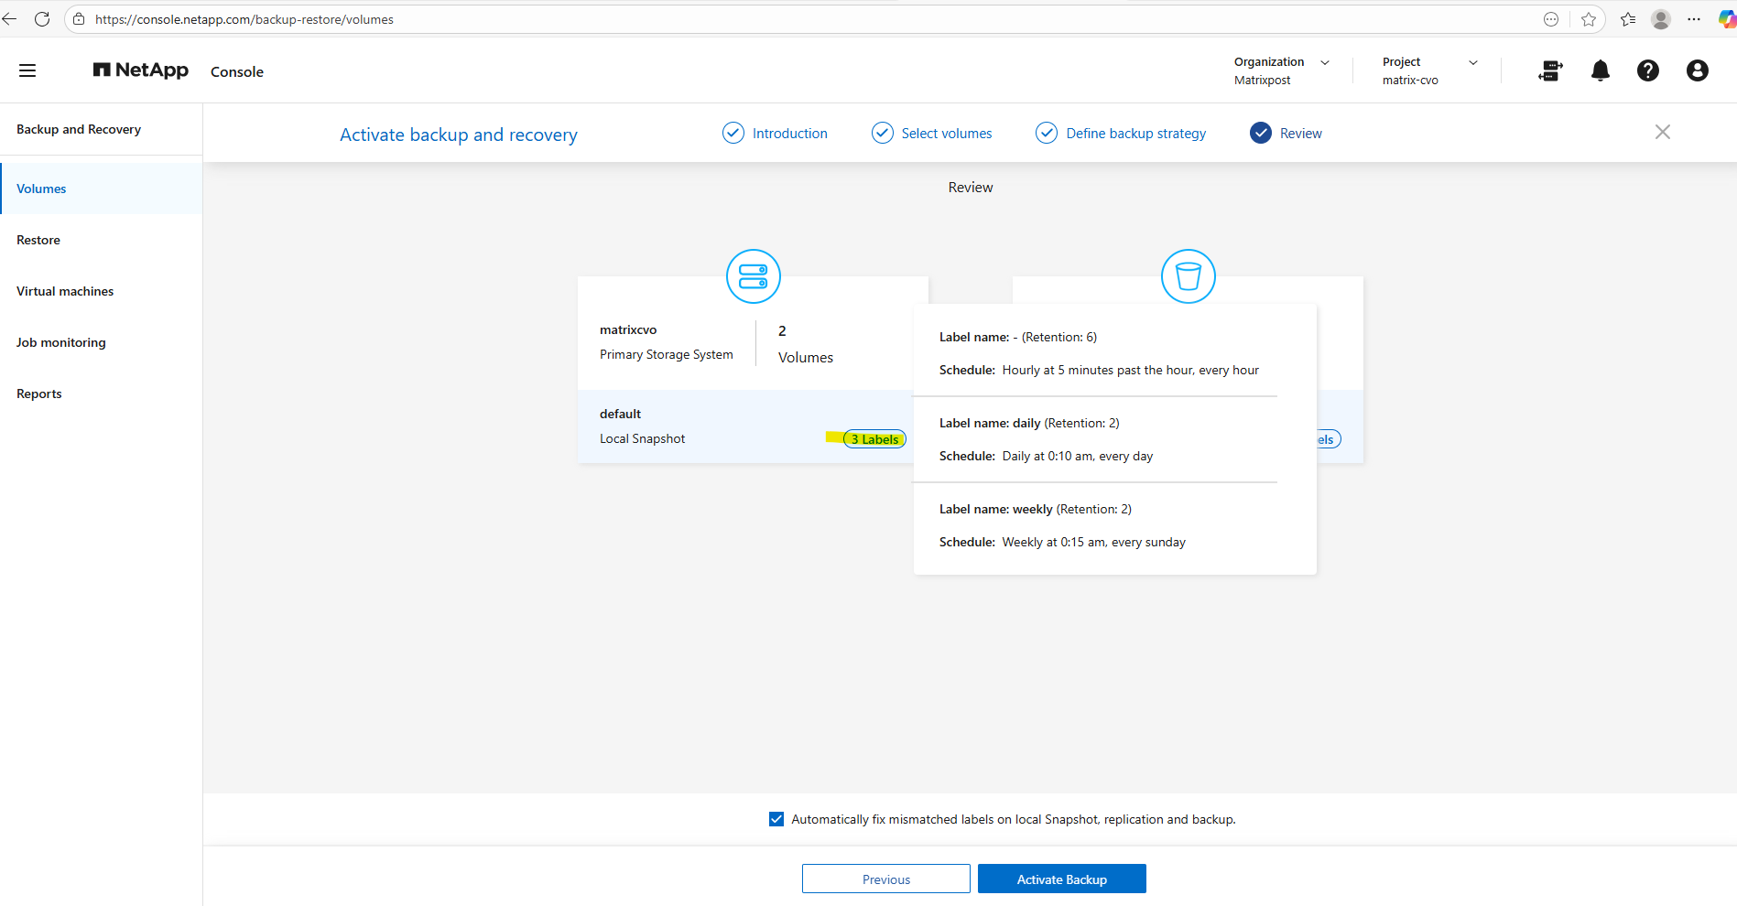Screen dimensions: 1737x906
Task: Click the Activate Backup button
Action: point(1061,879)
